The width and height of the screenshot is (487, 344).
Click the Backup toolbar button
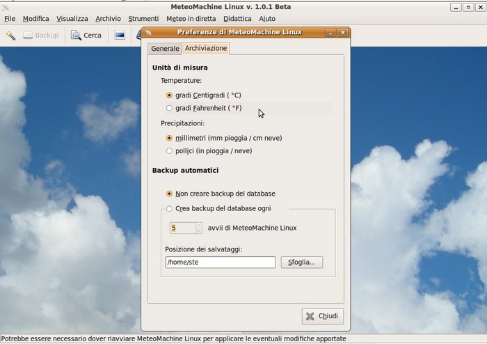[x=40, y=35]
